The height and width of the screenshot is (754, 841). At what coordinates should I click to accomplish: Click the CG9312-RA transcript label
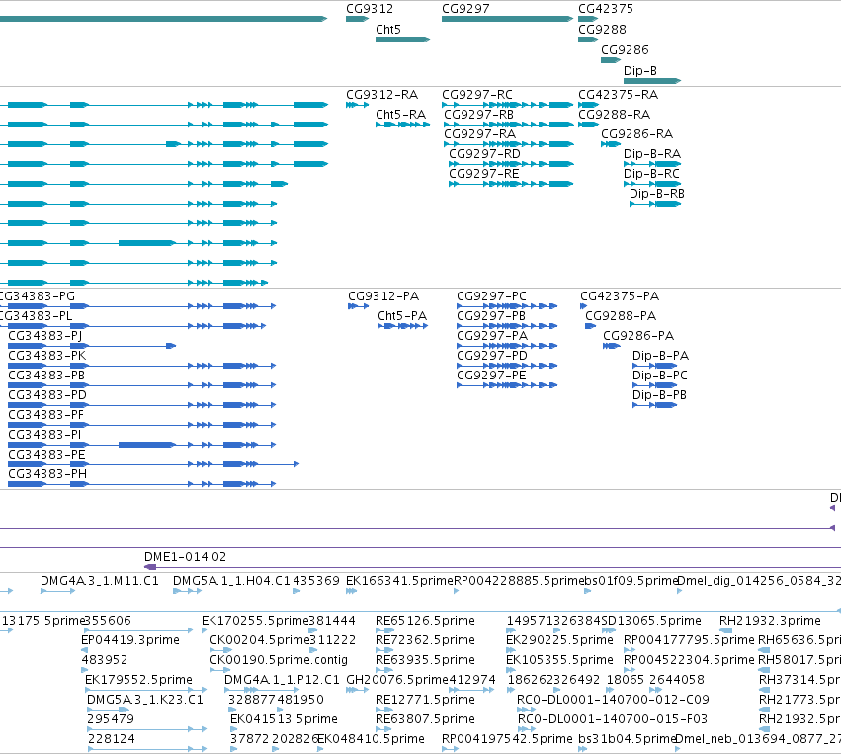pos(381,95)
